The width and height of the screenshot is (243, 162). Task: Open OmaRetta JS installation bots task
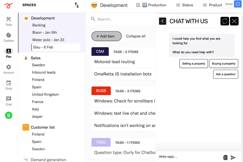[124, 74]
